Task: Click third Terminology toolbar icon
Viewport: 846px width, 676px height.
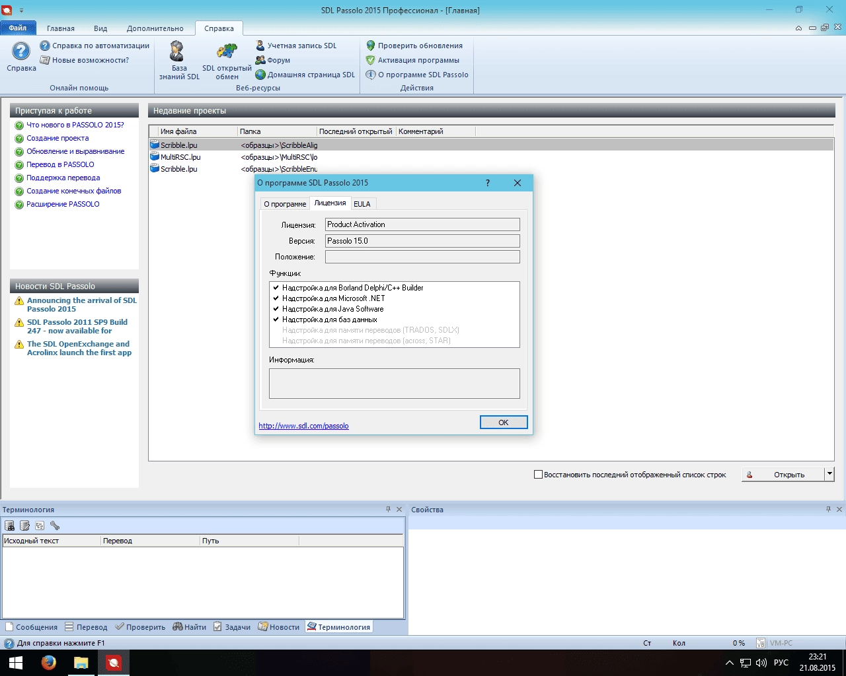Action: (x=40, y=525)
